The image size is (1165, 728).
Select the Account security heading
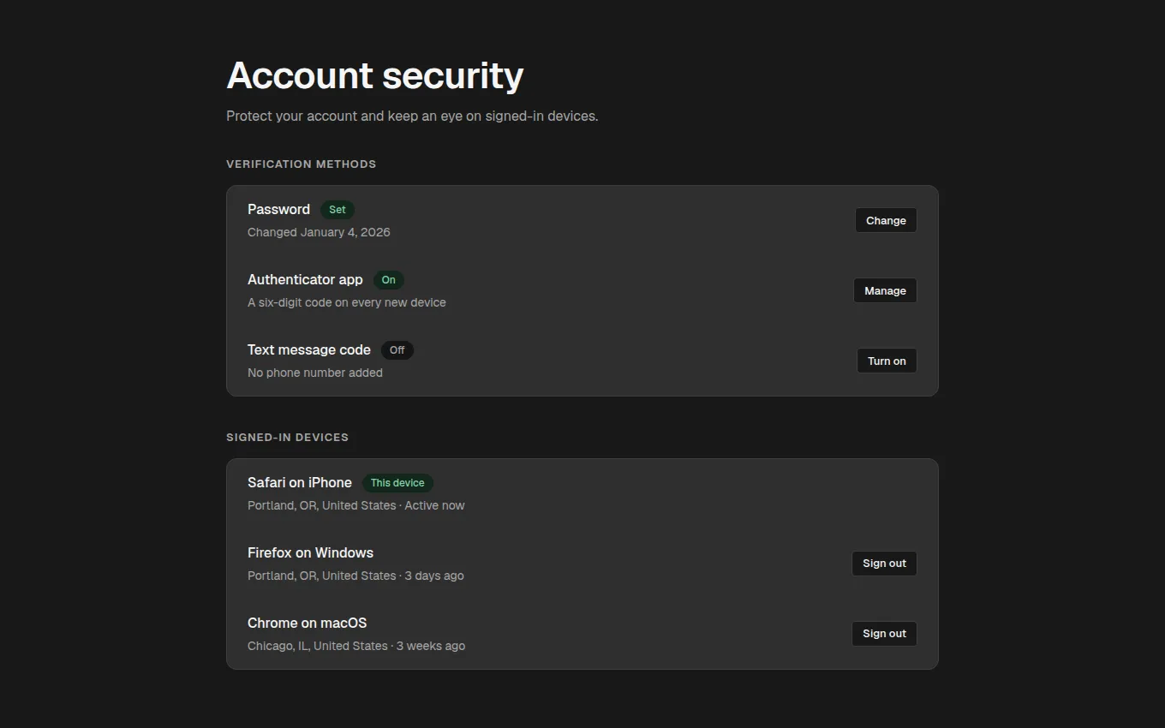point(375,75)
